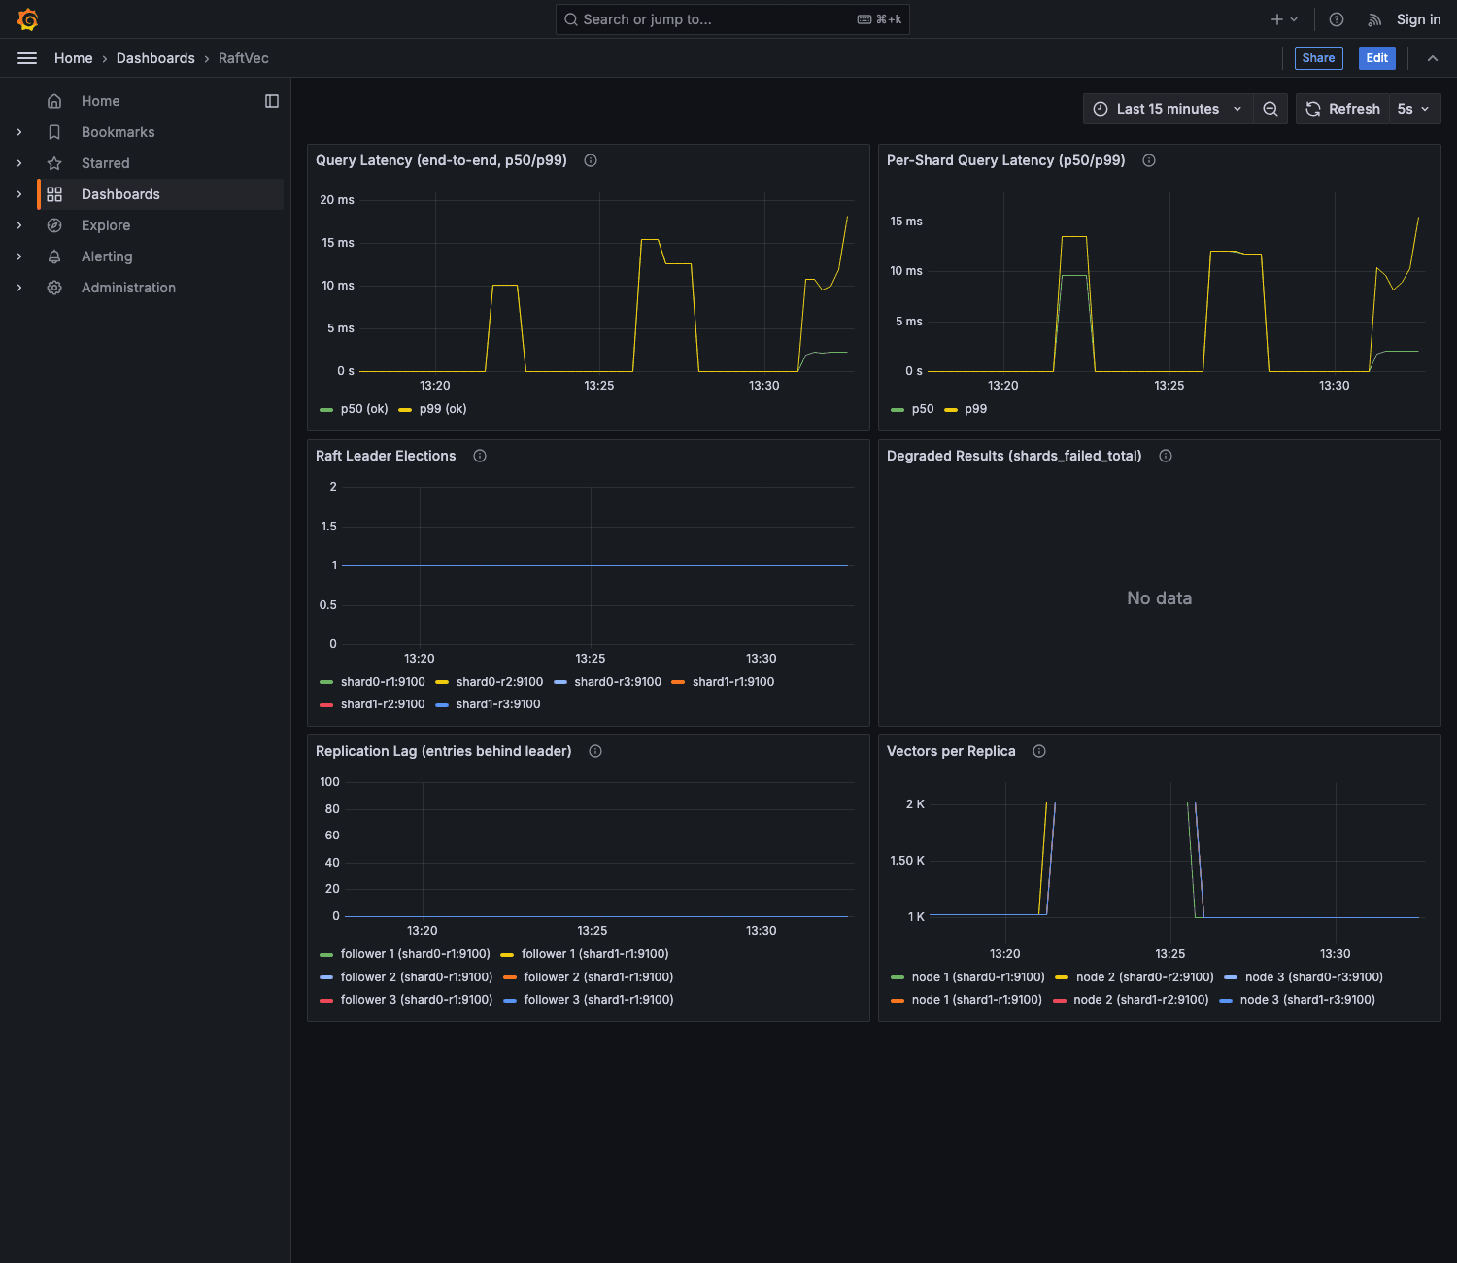Collapse the top toolbar chevron
The width and height of the screenshot is (1457, 1263).
[x=1433, y=58]
